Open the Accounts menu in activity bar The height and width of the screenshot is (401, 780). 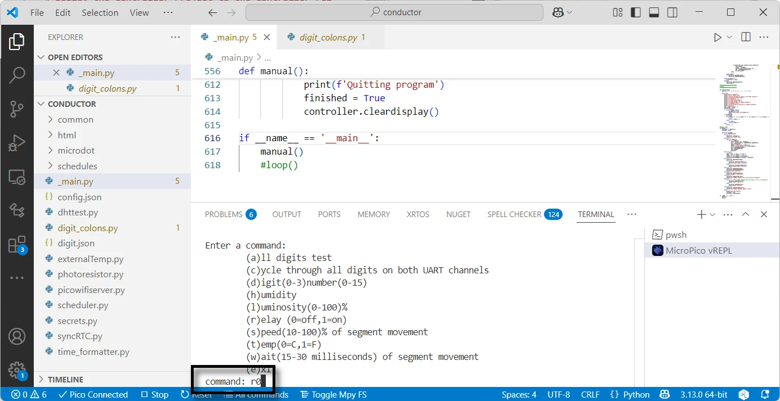[x=16, y=336]
